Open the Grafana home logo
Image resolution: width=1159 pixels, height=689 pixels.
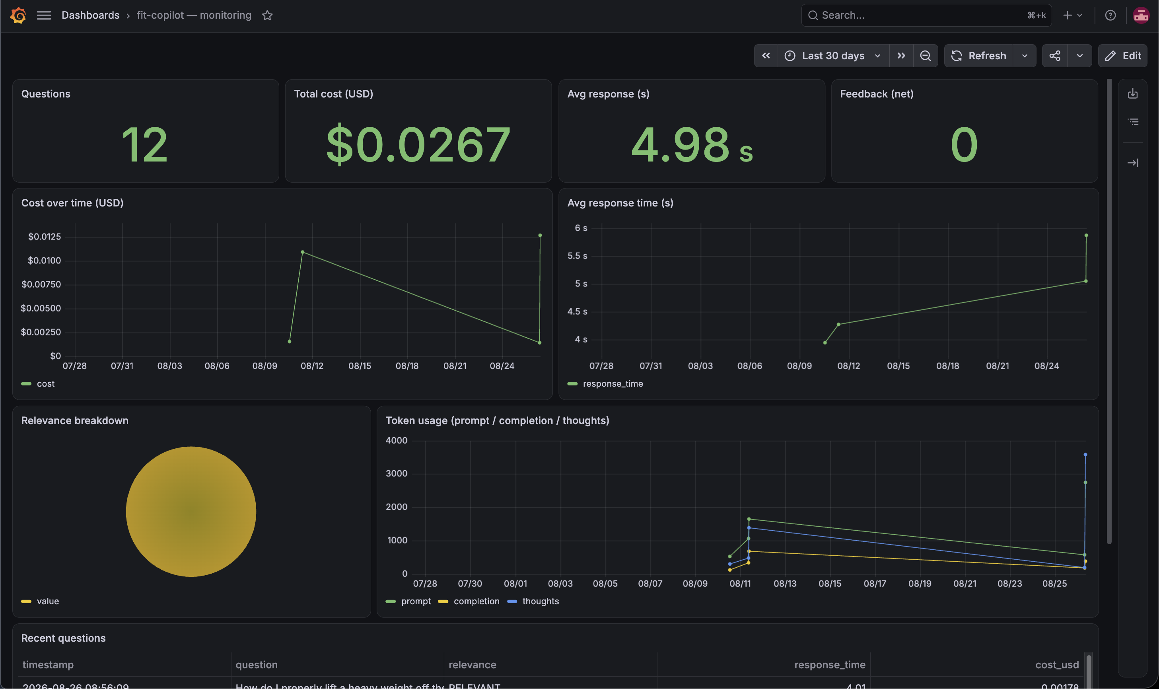click(x=18, y=16)
